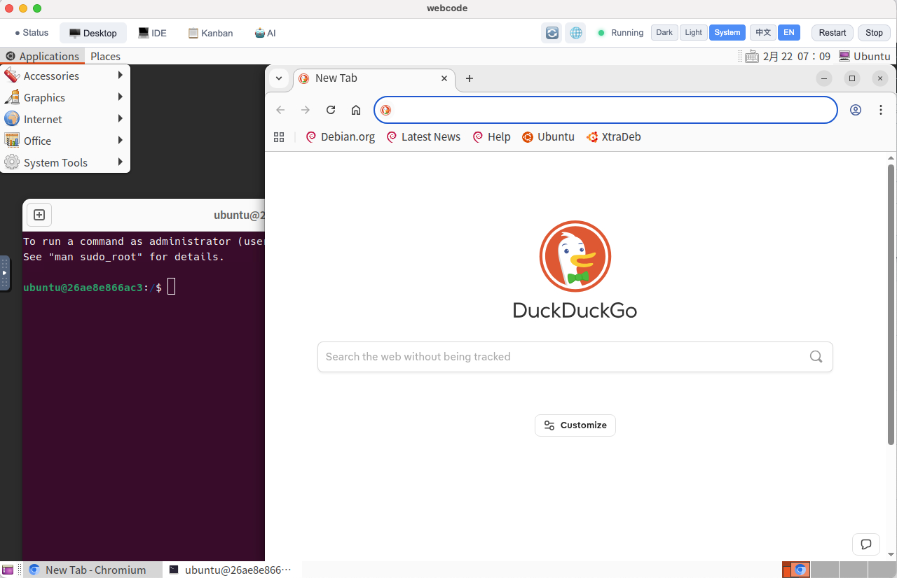
Task: Open the Places menu
Action: tap(105, 56)
